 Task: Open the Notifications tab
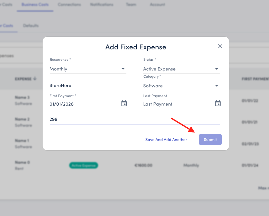pyautogui.click(x=102, y=5)
